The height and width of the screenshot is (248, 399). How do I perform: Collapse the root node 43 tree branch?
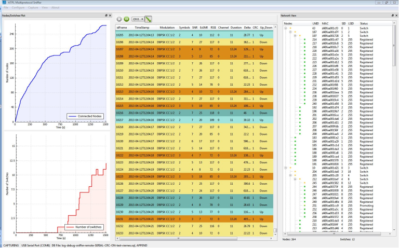pos(286,28)
